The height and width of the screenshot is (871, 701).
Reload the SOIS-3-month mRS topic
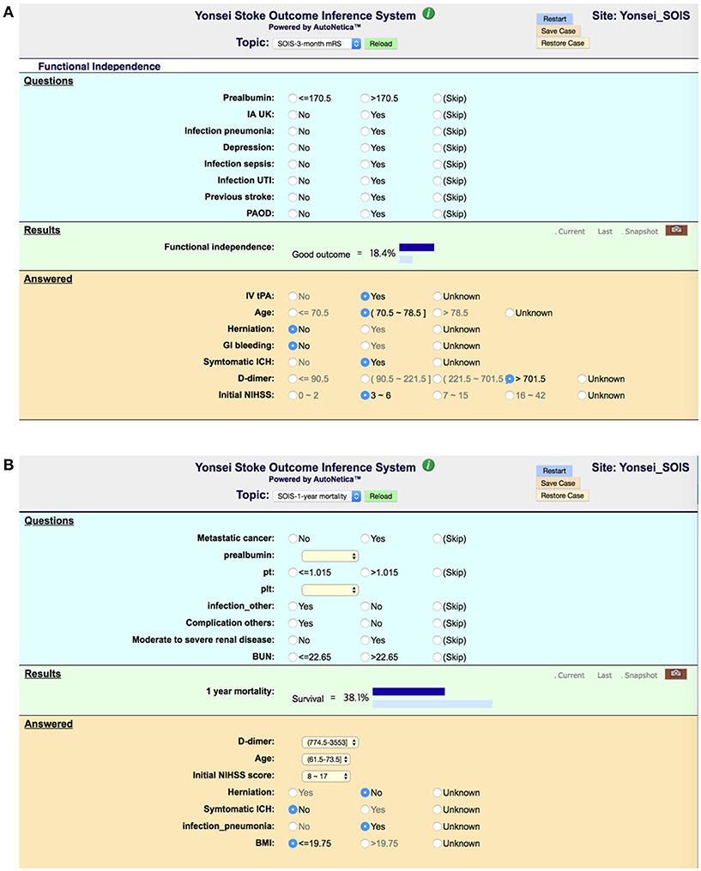point(381,44)
